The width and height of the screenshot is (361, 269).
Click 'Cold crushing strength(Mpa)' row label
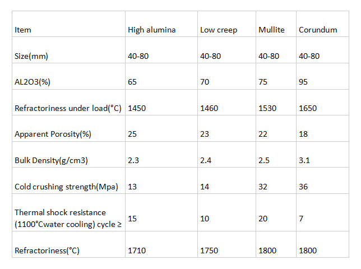[66, 187]
